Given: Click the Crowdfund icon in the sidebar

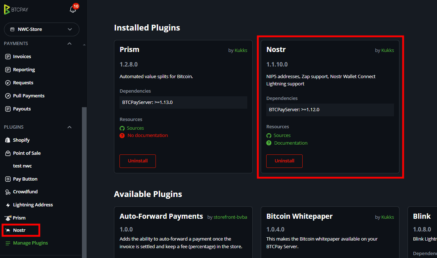Looking at the screenshot, I should click(8, 192).
